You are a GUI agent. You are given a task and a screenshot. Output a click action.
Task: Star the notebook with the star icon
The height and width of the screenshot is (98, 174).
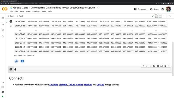point(98,8)
